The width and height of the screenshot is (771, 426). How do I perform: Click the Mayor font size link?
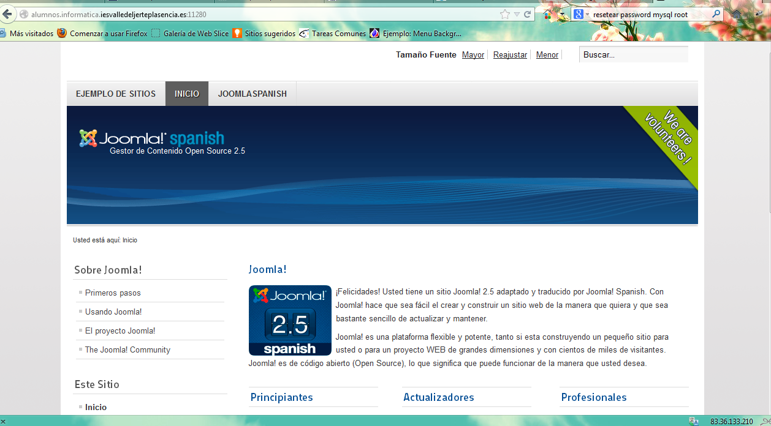pos(473,55)
